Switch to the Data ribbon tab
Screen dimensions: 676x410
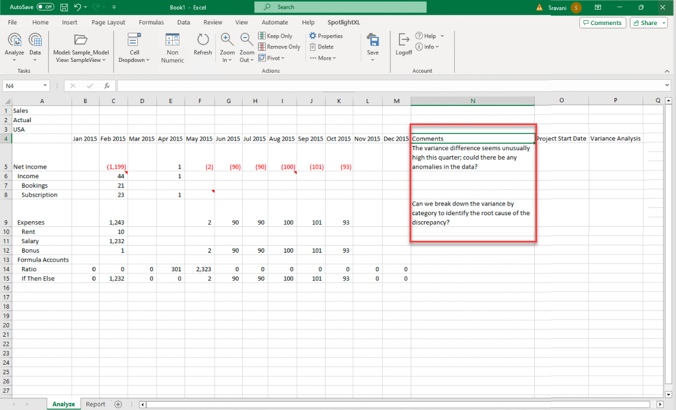tap(183, 22)
